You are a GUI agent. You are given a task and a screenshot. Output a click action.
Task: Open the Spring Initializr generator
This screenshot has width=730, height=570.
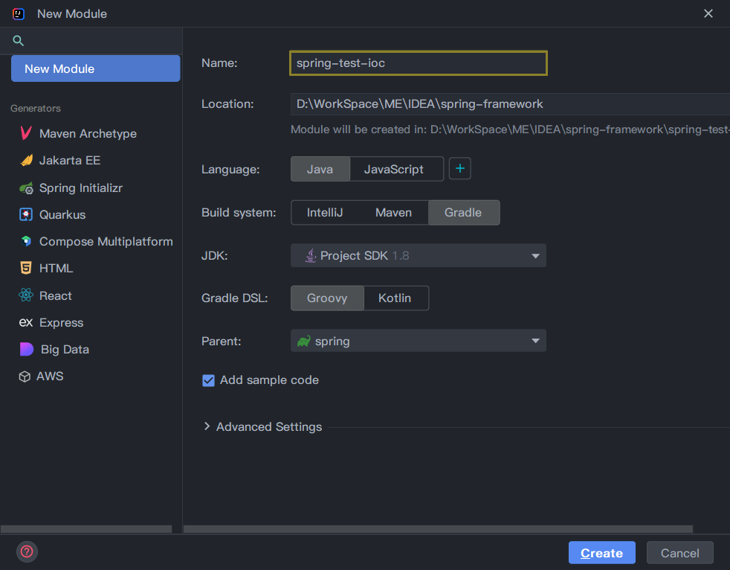click(80, 188)
